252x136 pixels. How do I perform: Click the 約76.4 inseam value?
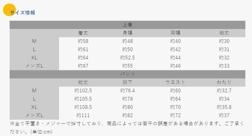point(127,91)
